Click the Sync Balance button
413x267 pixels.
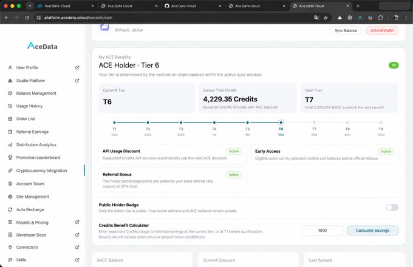coord(346,30)
